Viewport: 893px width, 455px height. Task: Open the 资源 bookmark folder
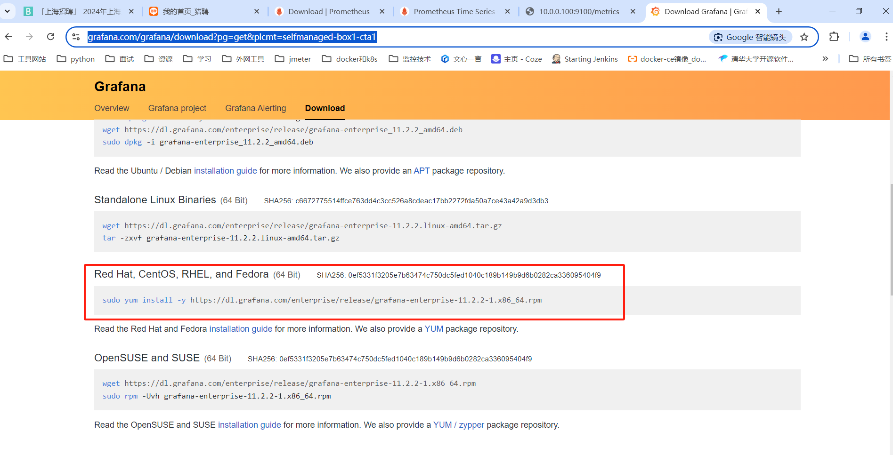click(159, 59)
